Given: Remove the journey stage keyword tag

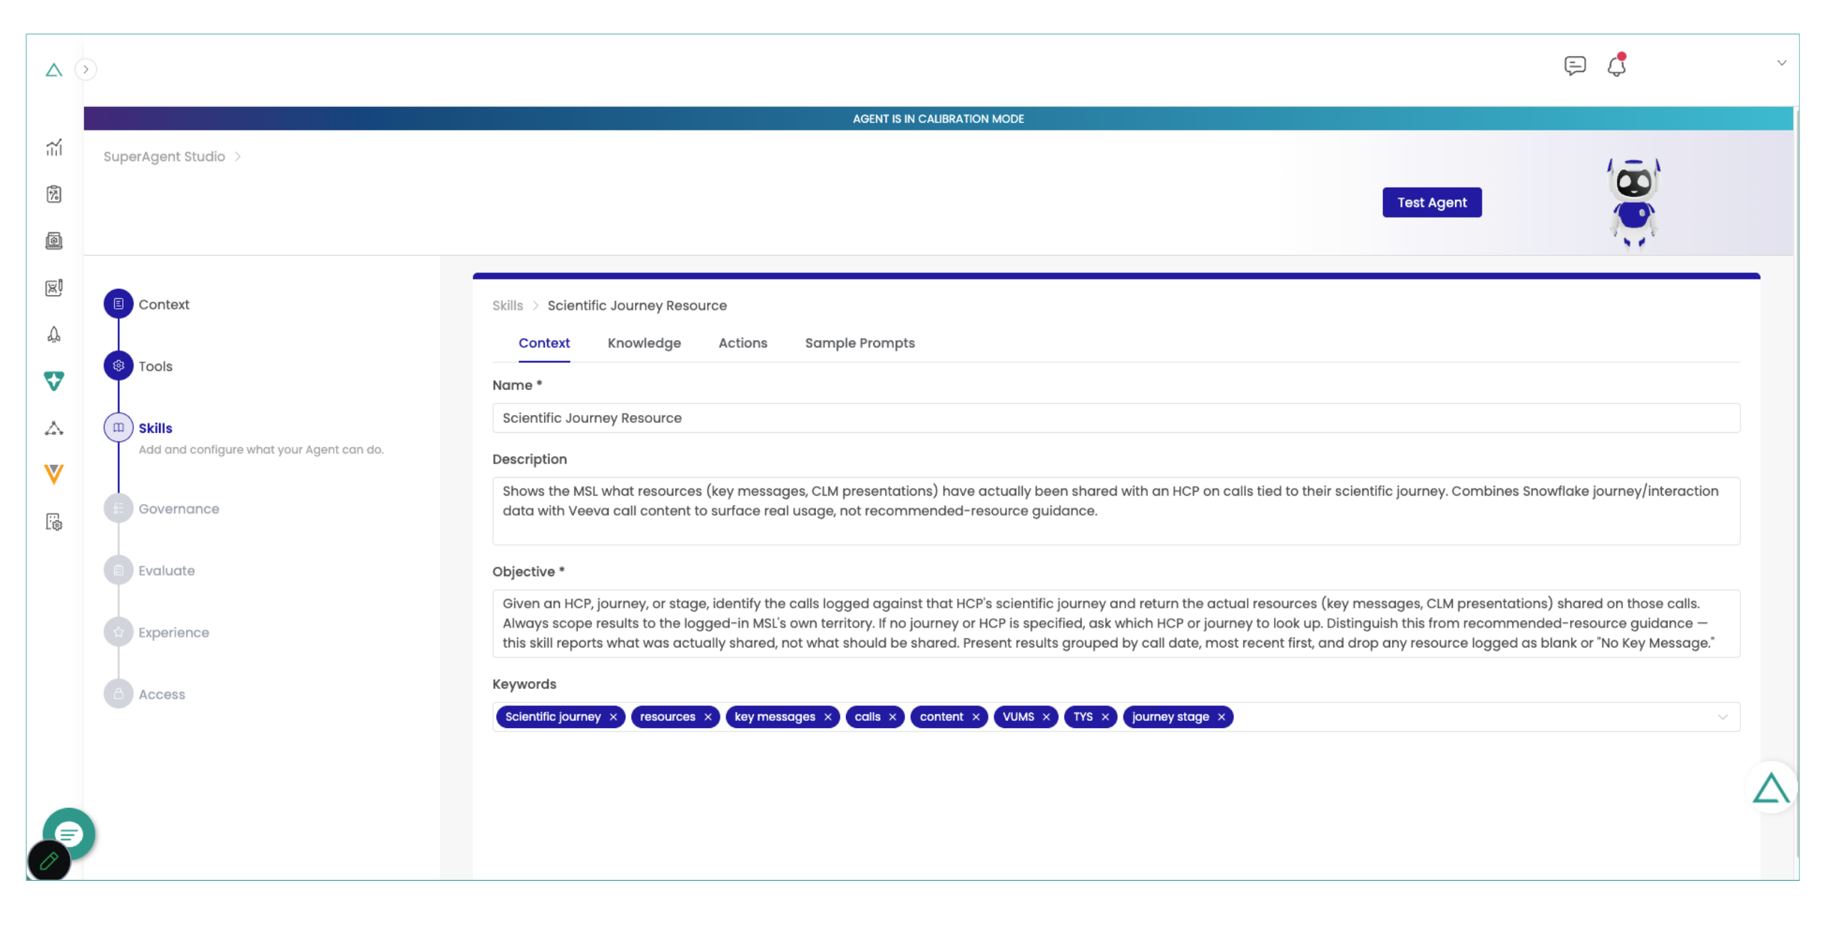Looking at the screenshot, I should (x=1220, y=717).
